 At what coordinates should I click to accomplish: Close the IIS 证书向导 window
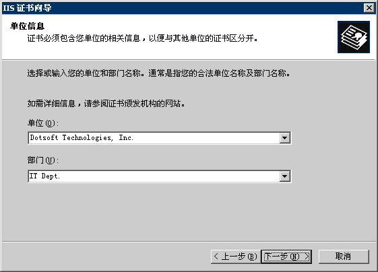pos(369,8)
